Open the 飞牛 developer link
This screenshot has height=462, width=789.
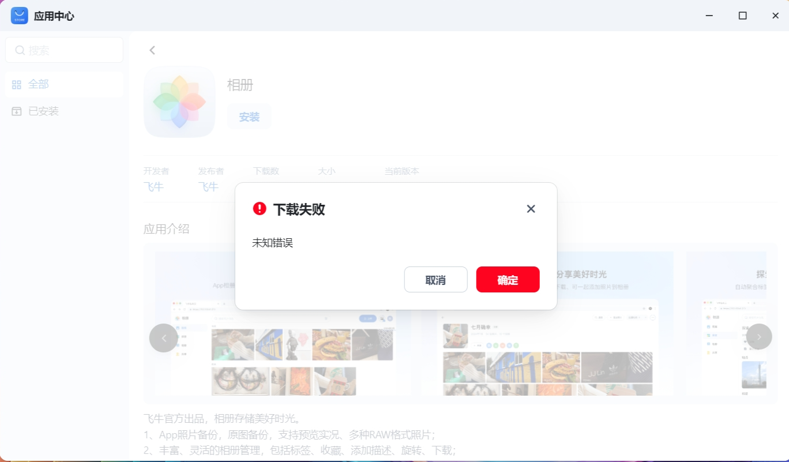pyautogui.click(x=153, y=187)
